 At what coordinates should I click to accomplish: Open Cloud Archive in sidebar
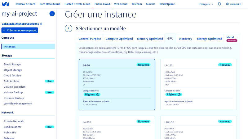coord(12,75)
